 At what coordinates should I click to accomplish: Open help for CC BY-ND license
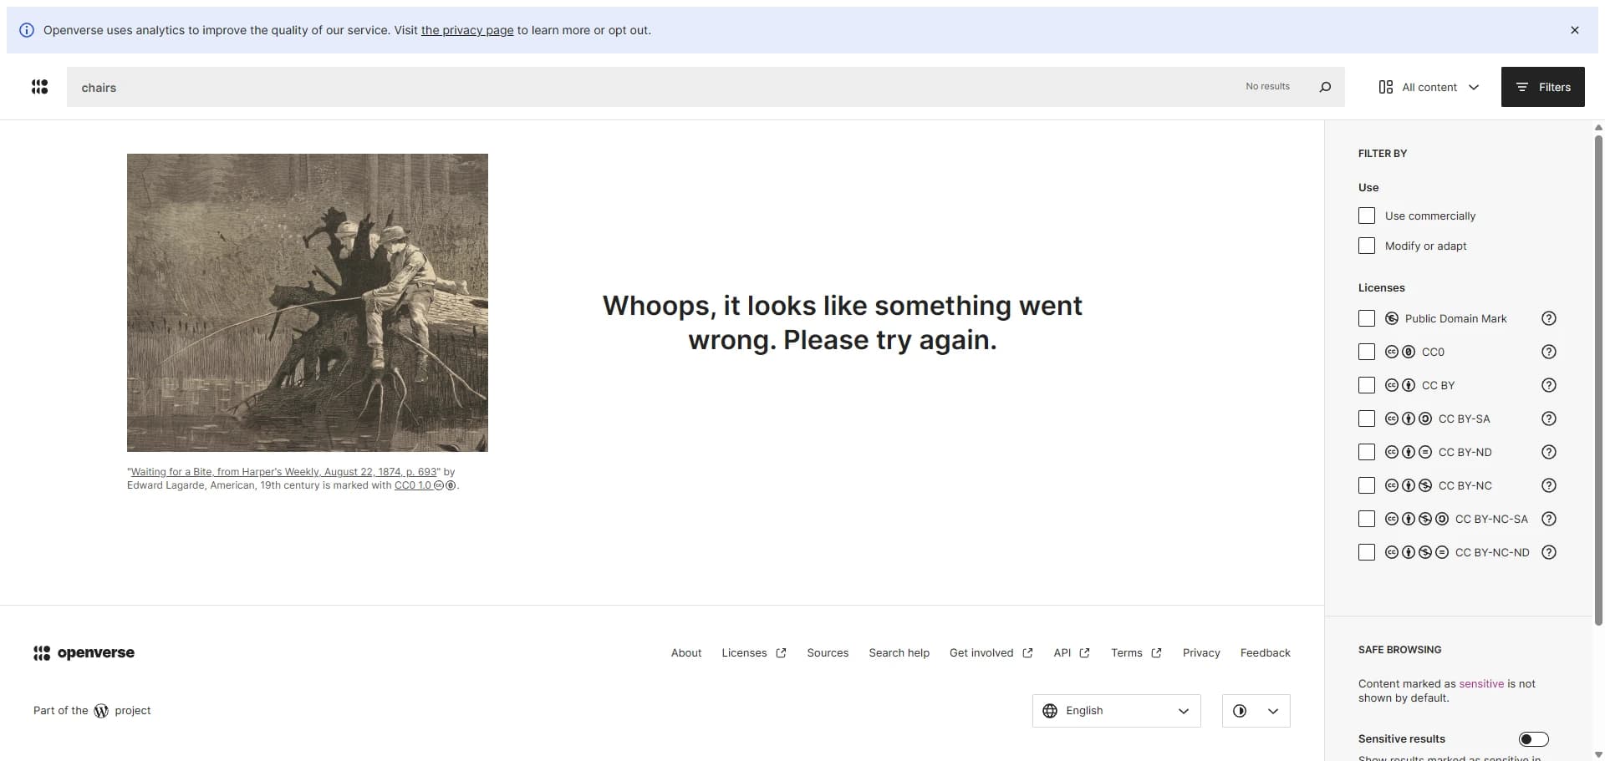pyautogui.click(x=1549, y=452)
